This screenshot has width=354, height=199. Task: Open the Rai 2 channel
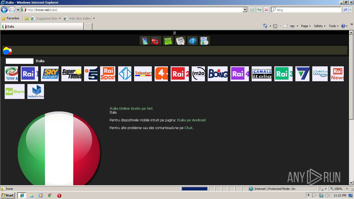point(180,74)
